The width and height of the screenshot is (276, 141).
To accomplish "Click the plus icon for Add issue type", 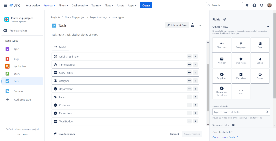I will click(7, 100).
